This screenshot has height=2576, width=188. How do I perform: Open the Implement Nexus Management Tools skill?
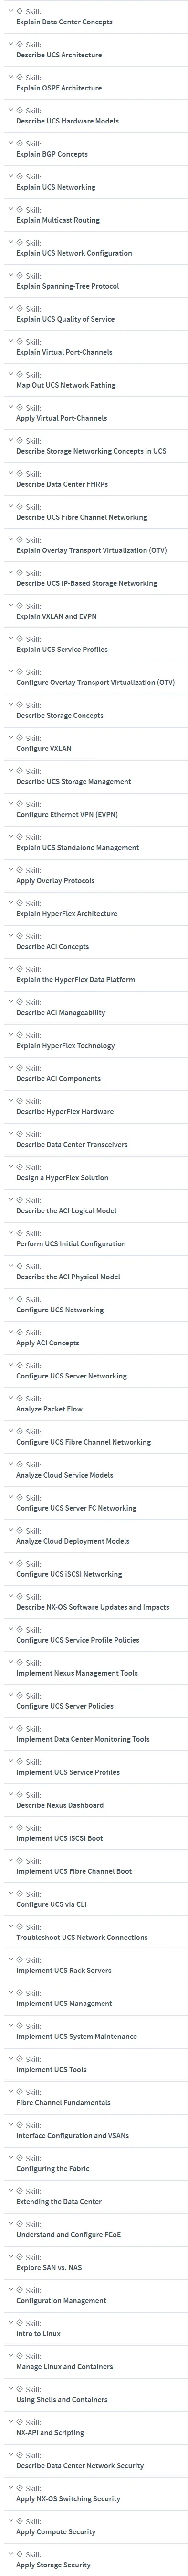point(77,1672)
